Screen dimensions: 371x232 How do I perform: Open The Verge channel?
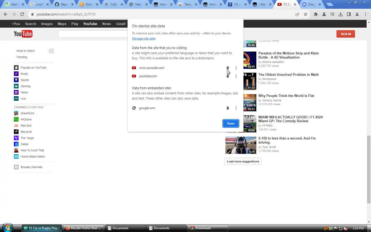coord(24,138)
